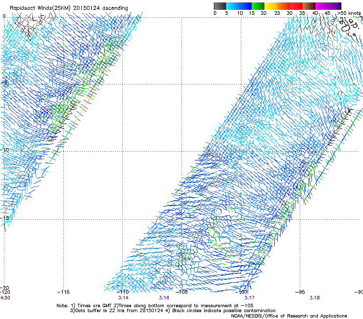Click the '>50 knots' legend label

tap(349, 13)
